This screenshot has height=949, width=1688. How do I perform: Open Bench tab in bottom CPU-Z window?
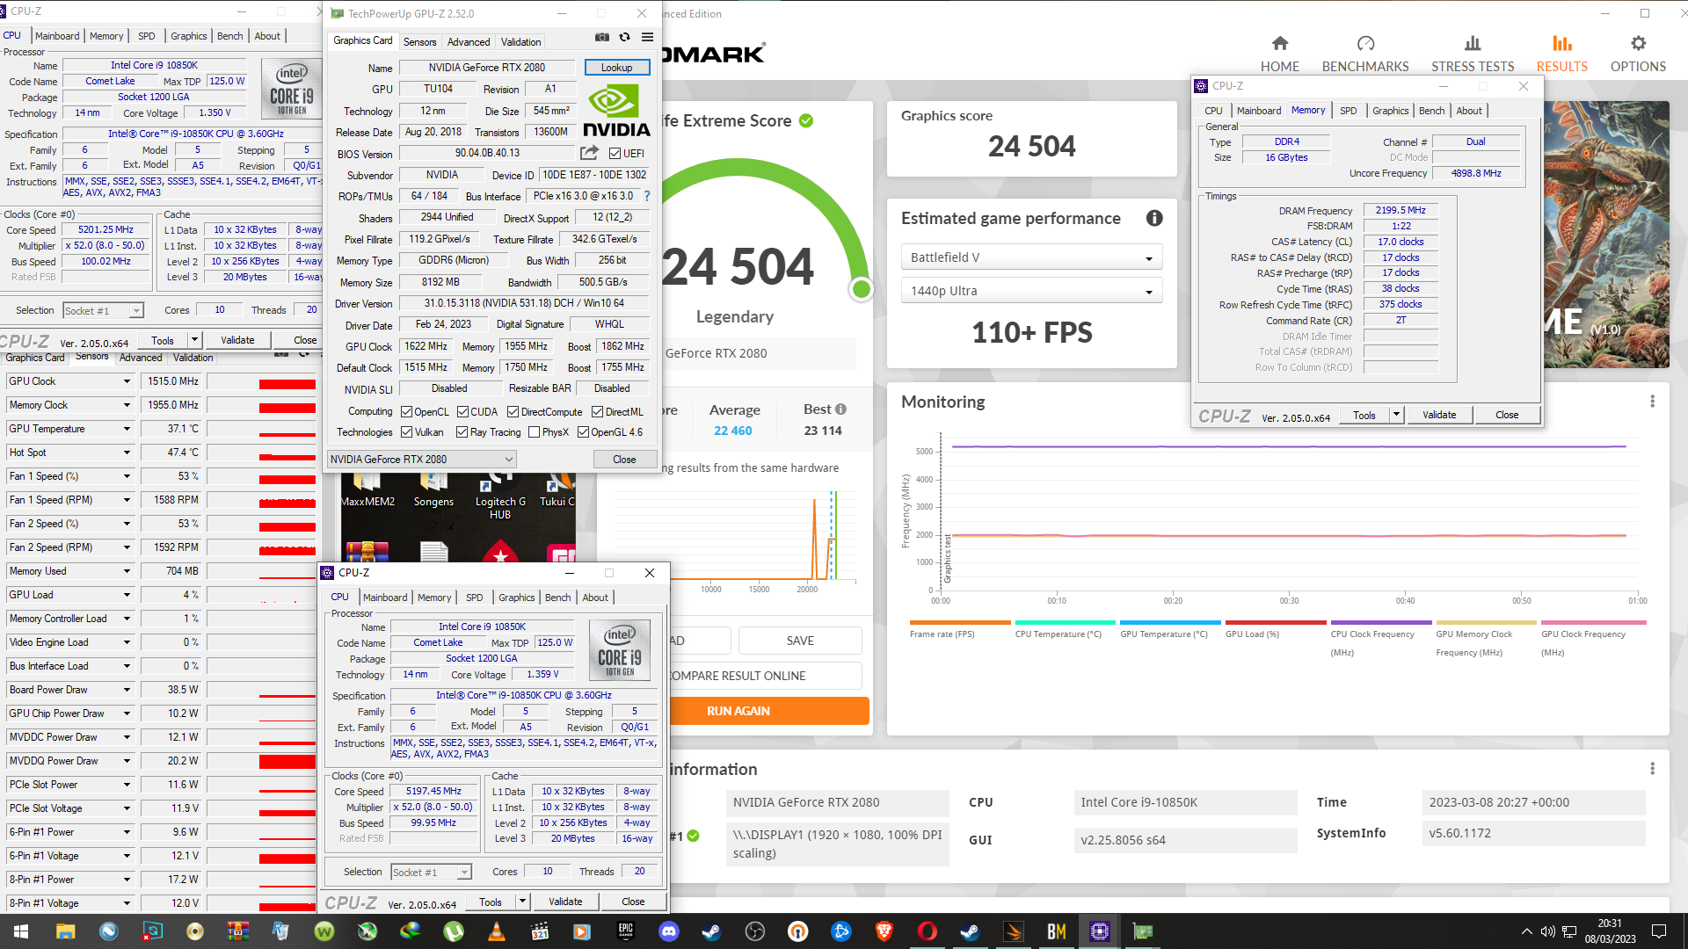[x=557, y=598]
